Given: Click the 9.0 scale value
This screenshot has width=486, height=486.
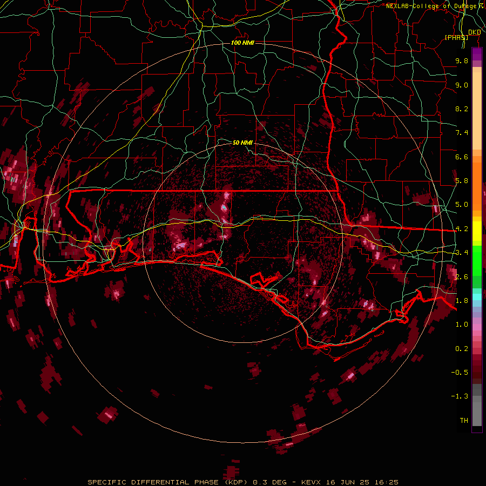Looking at the screenshot, I should click(462, 85).
